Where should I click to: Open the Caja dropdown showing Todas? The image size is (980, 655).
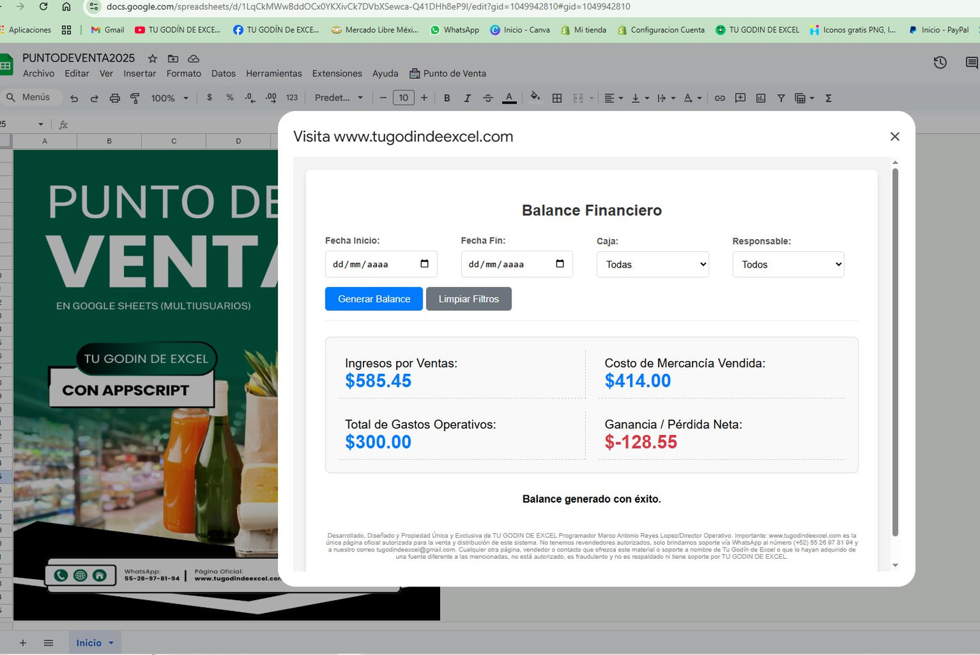coord(652,264)
